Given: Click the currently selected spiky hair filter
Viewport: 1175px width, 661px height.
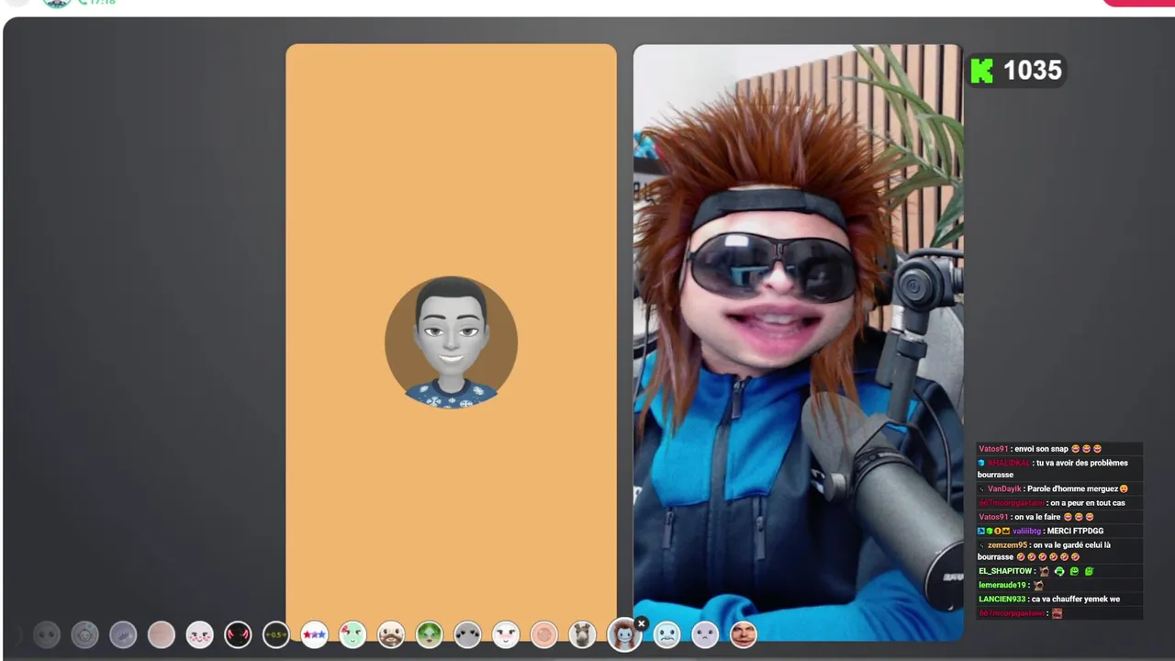Looking at the screenshot, I should [x=624, y=634].
